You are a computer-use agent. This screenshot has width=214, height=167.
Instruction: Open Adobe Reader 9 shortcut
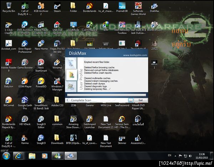coord(9,66)
